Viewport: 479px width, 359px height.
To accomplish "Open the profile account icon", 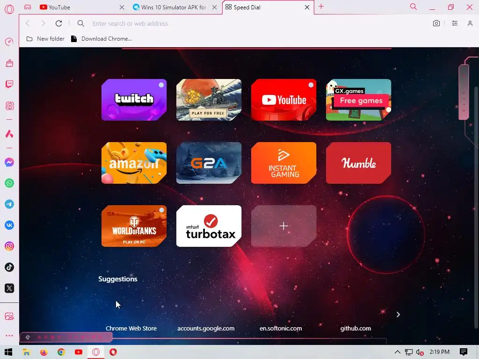I will point(470,23).
